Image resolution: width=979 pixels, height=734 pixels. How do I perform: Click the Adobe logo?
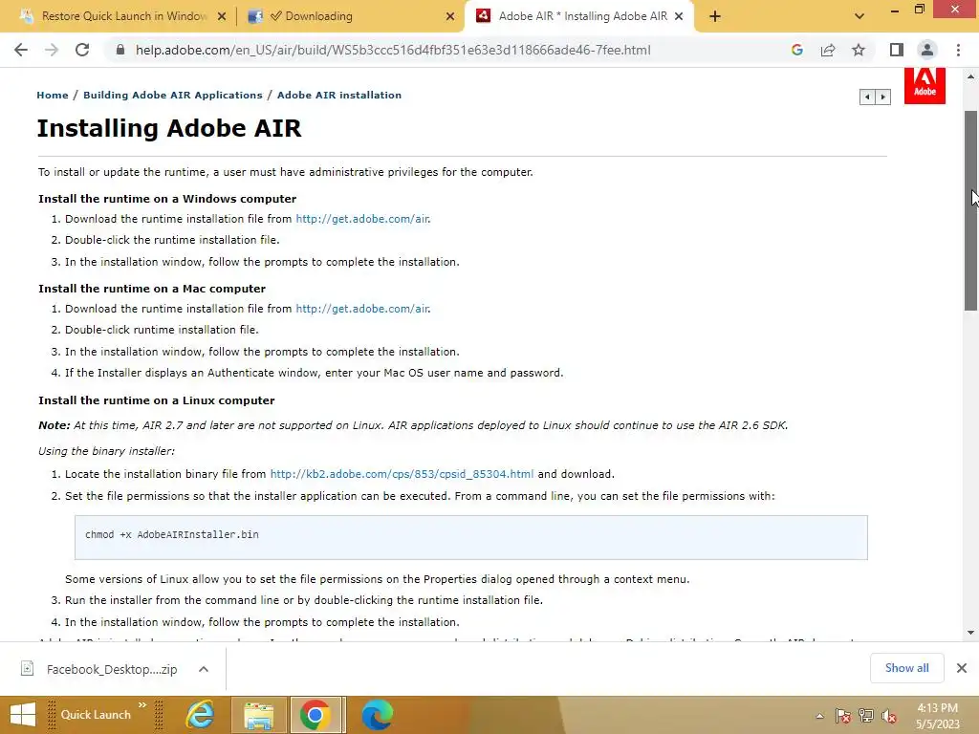point(925,85)
